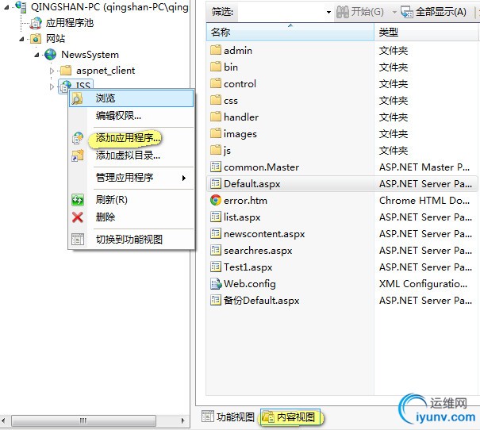Click the common.Master file icon
The width and height of the screenshot is (480, 430).
coord(216,167)
